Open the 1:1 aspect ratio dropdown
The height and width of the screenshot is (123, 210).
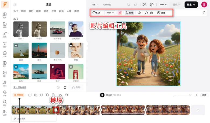tap(95, 5)
